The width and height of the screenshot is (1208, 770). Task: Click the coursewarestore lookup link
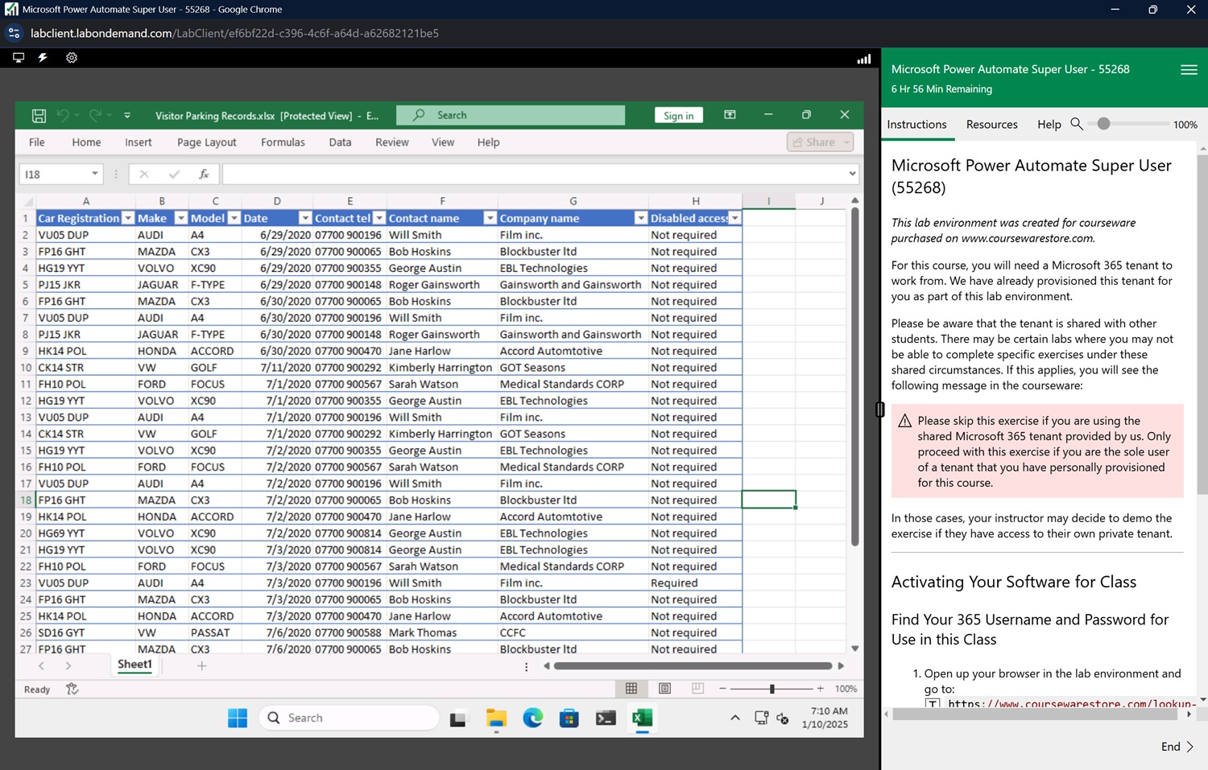(x=1073, y=703)
